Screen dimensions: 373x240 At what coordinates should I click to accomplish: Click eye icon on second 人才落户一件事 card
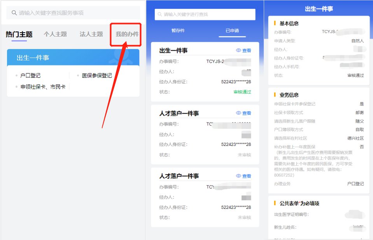pyautogui.click(x=238, y=176)
